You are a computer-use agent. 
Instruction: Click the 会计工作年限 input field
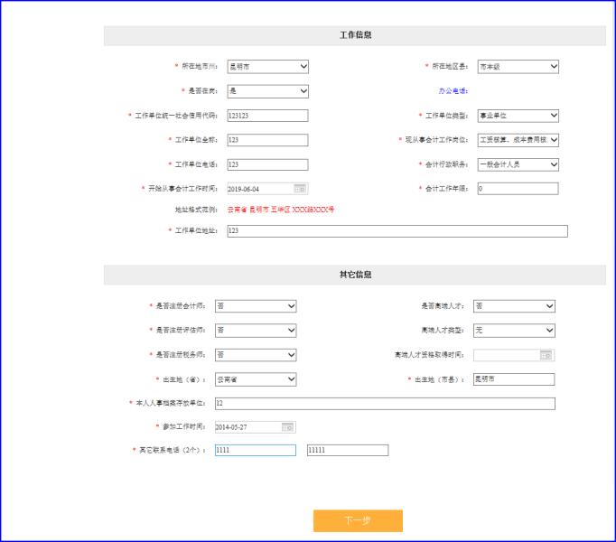click(x=517, y=189)
